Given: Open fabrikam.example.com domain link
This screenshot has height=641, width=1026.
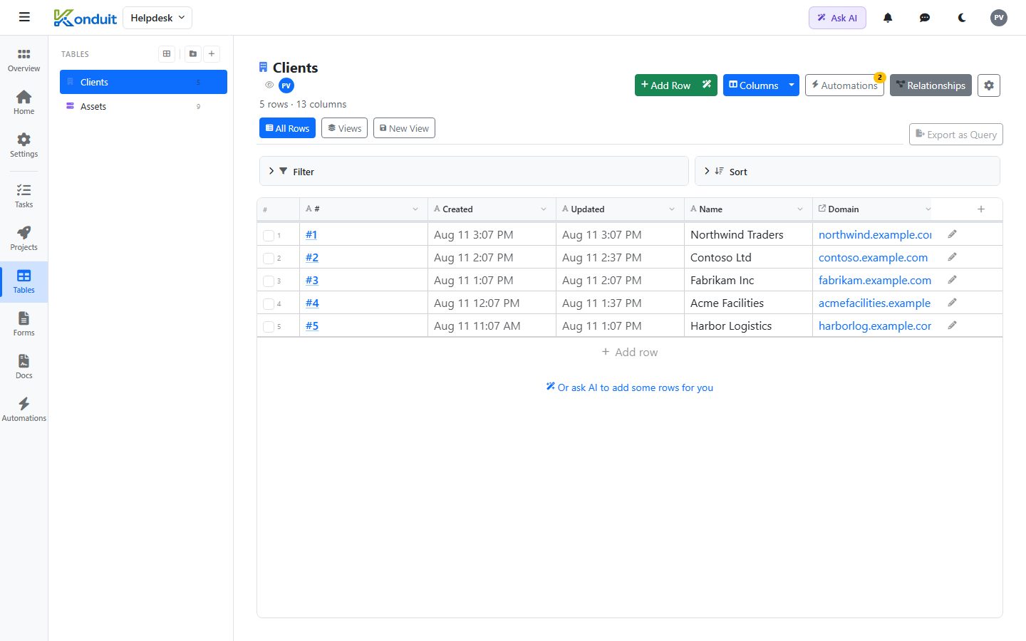Looking at the screenshot, I should pos(875,280).
